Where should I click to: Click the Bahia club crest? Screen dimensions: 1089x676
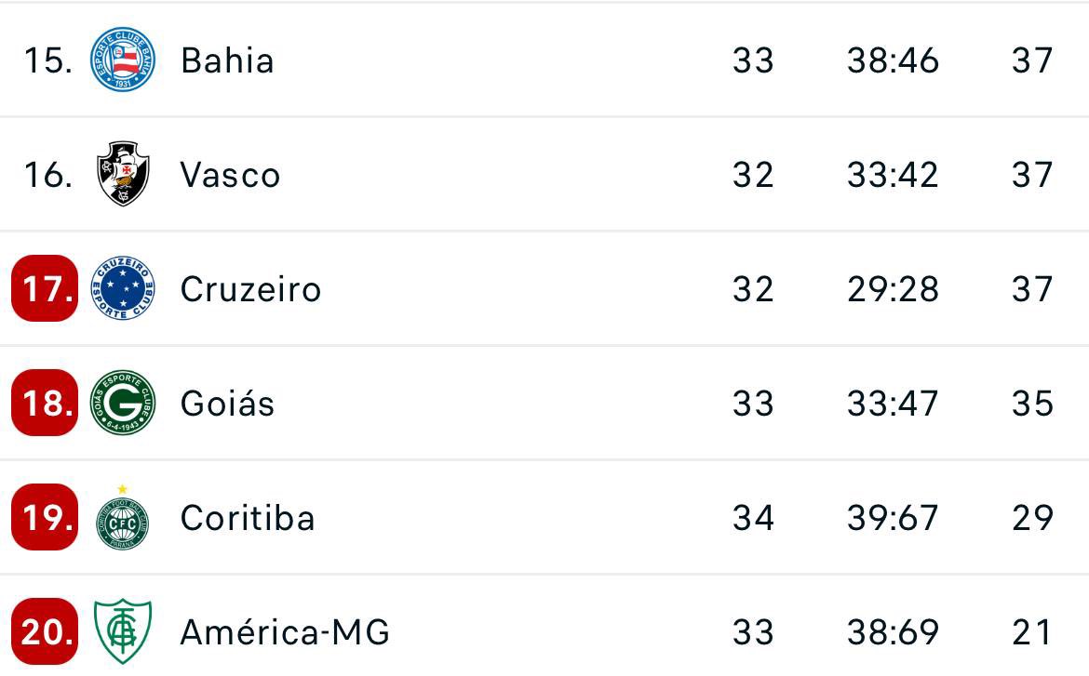pyautogui.click(x=122, y=60)
